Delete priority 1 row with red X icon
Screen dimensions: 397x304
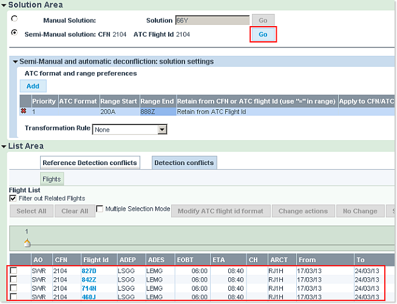click(24, 112)
